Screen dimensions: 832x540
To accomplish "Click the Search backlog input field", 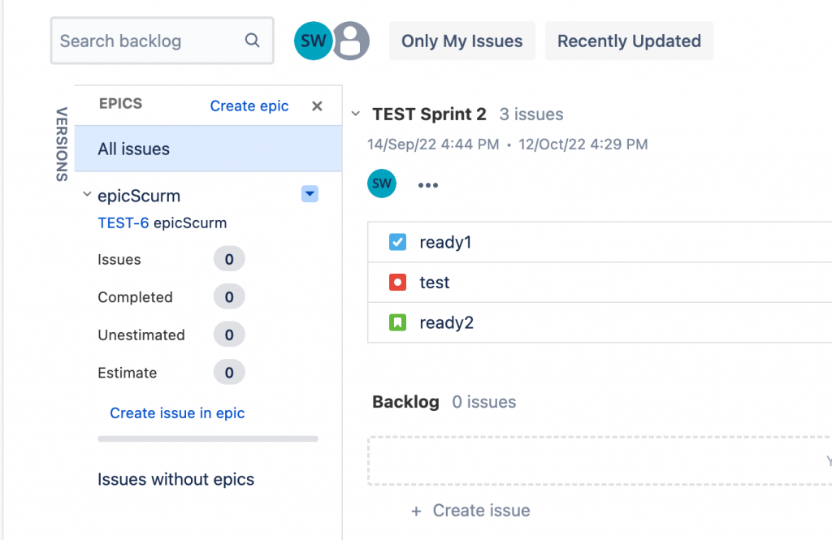I will (146, 41).
